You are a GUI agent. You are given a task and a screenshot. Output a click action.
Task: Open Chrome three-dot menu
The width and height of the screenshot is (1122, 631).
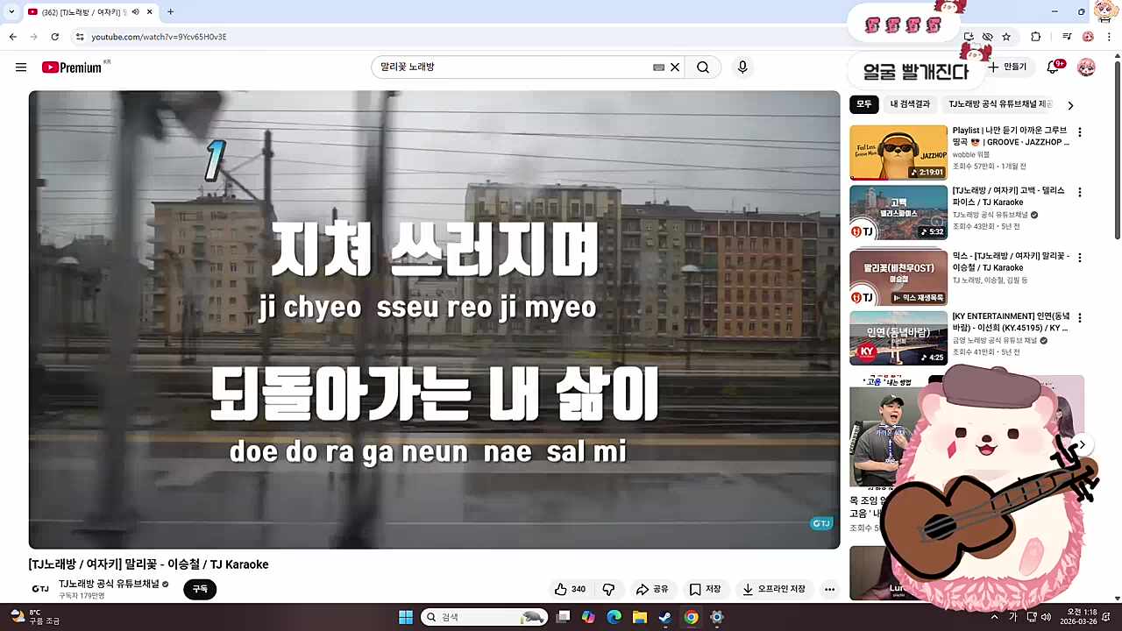click(1109, 37)
